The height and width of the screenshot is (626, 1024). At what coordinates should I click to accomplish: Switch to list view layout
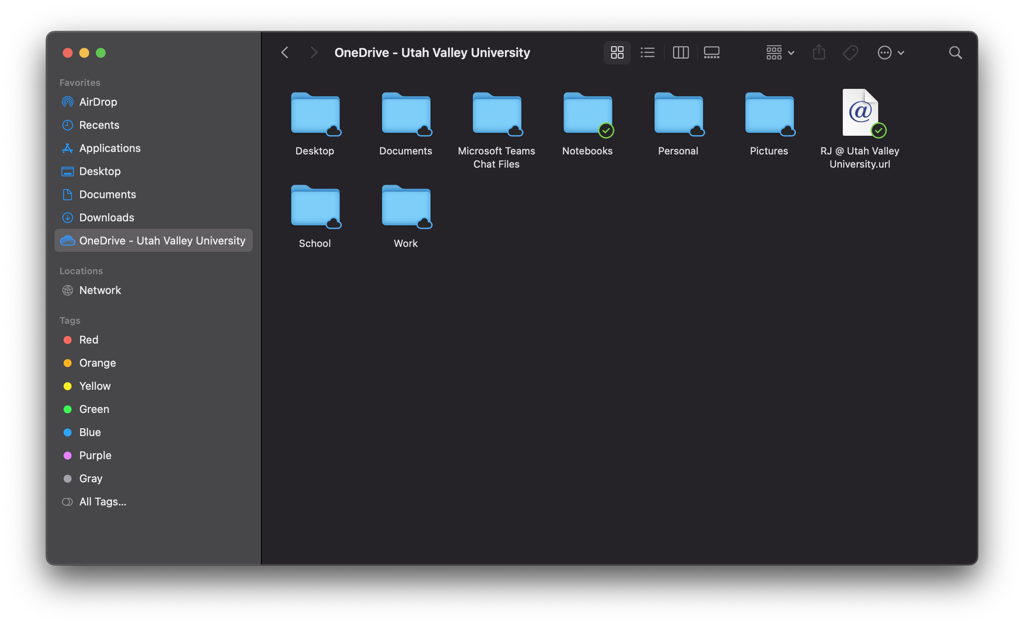click(647, 51)
